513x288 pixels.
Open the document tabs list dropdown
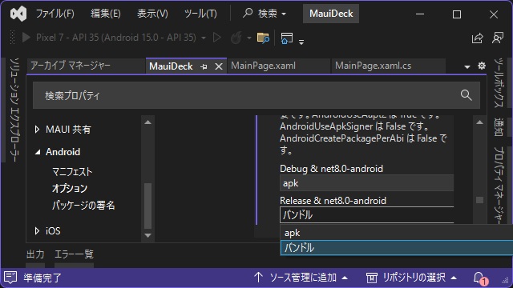pyautogui.click(x=467, y=66)
